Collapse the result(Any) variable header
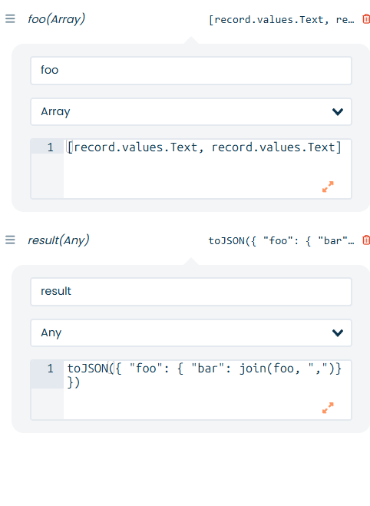This screenshot has height=506, width=370. click(58, 240)
